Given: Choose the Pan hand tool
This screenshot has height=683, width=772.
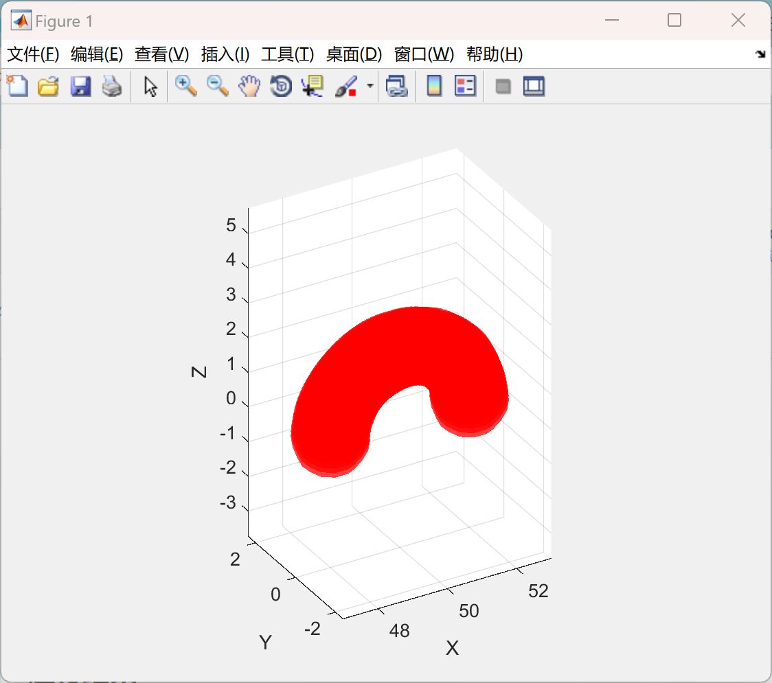Looking at the screenshot, I should 249,86.
